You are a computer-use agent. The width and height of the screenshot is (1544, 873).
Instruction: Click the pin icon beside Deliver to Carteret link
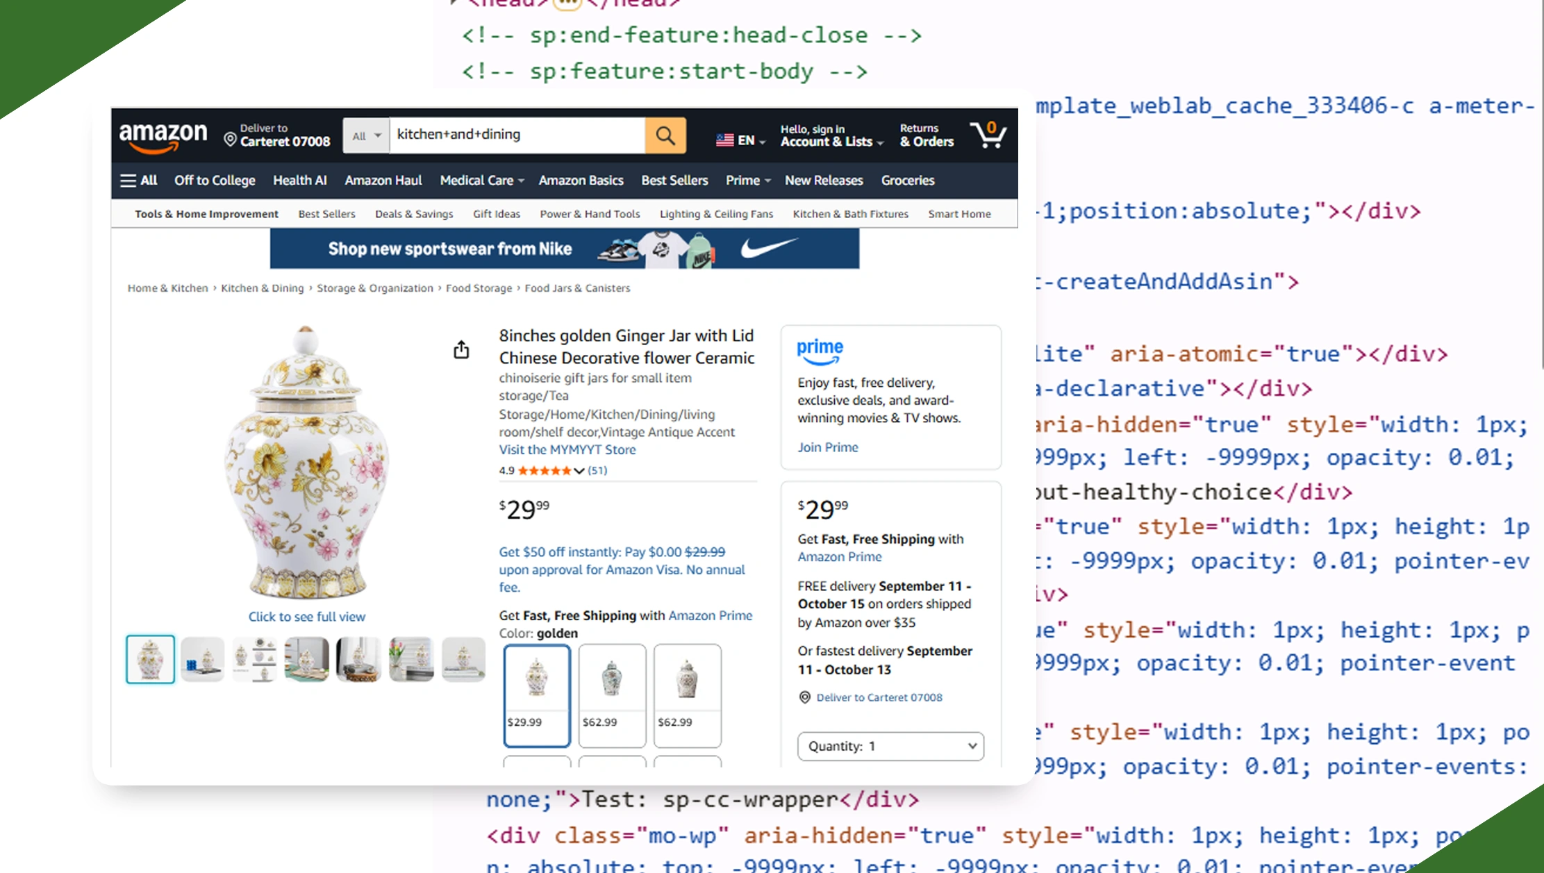(805, 697)
